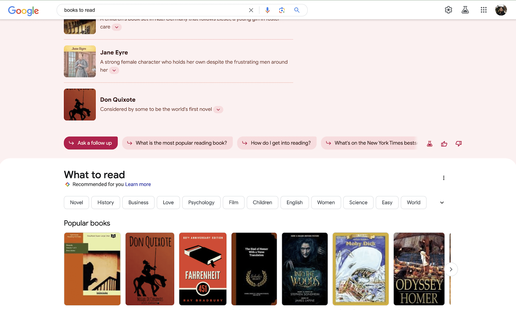Expand the Jane Eyre description
This screenshot has height=310, width=516.
coord(114,70)
